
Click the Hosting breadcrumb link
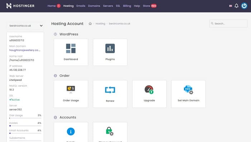click(100, 24)
